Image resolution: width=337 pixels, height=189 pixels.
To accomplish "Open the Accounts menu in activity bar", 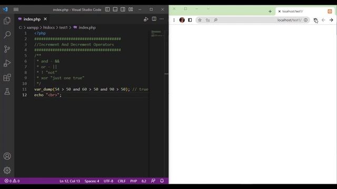I will click(x=7, y=156).
